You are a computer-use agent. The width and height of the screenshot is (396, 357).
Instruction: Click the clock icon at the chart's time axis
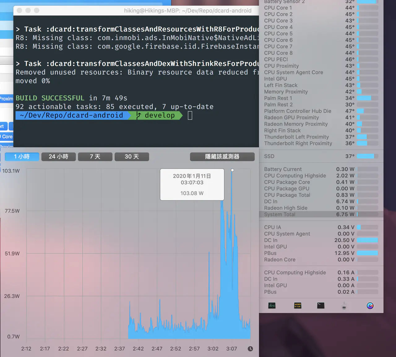pos(250,349)
